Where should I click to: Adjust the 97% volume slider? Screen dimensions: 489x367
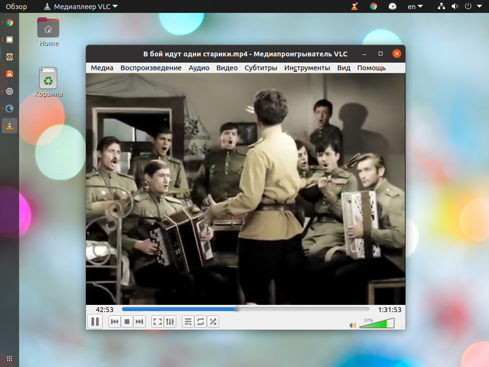377,324
